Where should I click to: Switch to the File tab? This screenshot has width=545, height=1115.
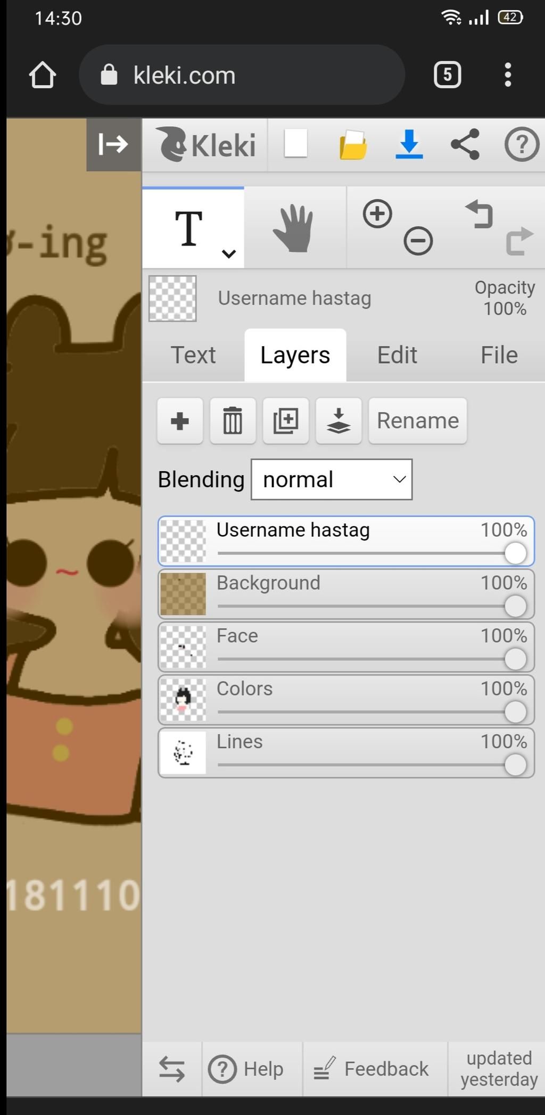pos(499,355)
